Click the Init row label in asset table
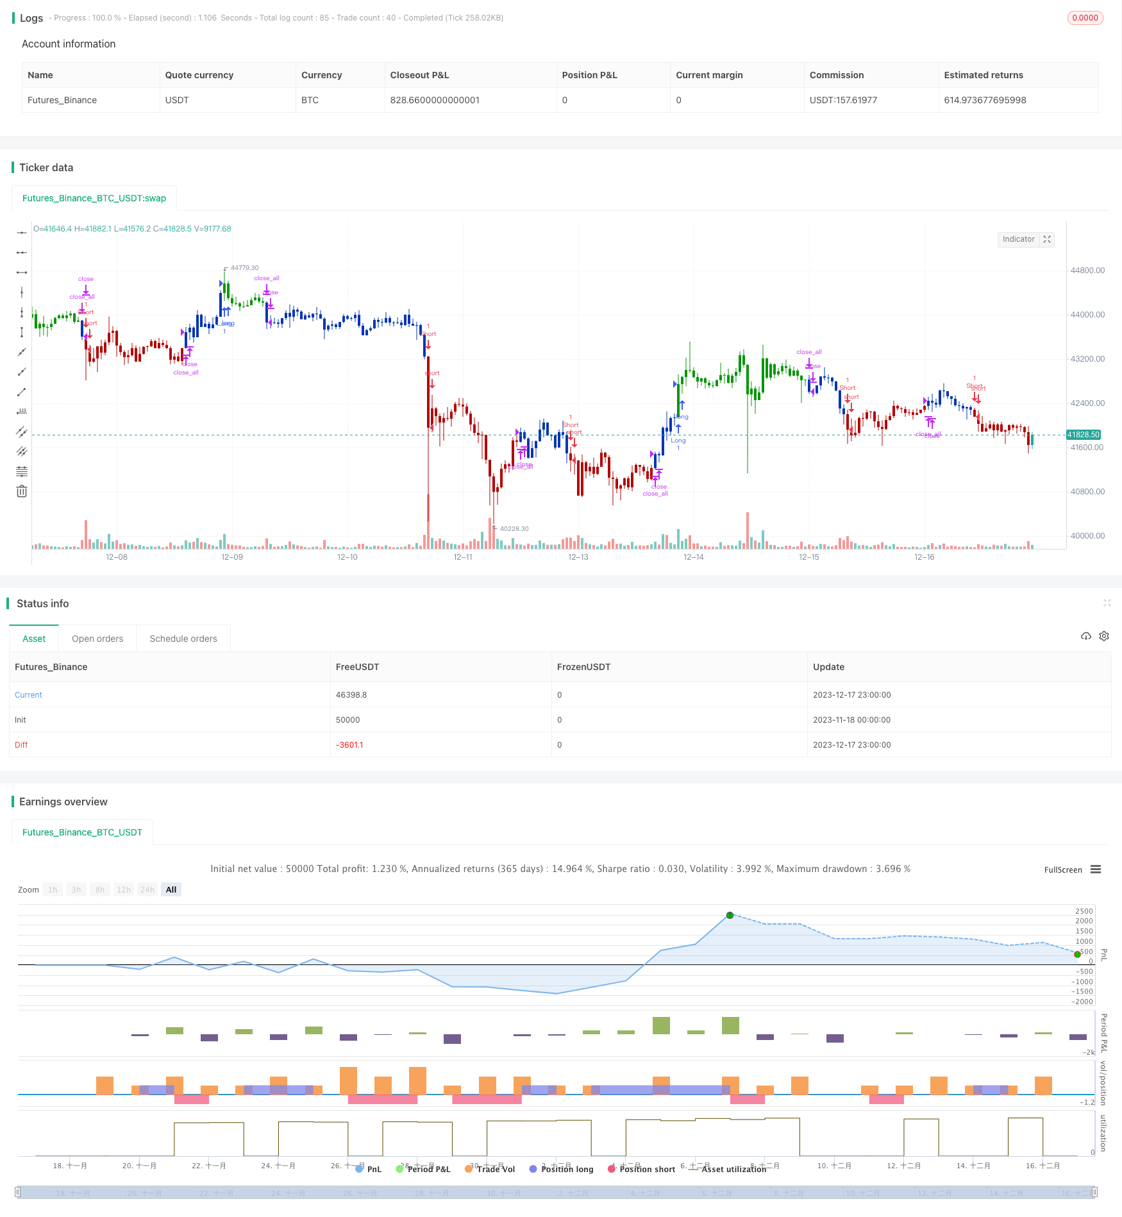 [x=21, y=720]
